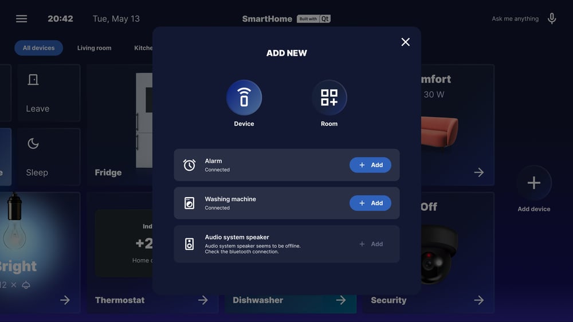The width and height of the screenshot is (573, 322).
Task: Click the Audio system speaker icon
Action: pos(190,244)
